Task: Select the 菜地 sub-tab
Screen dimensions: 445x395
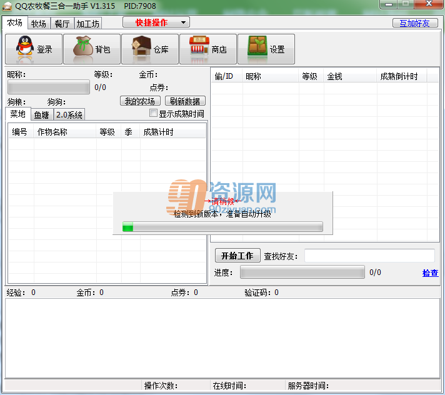Action: pos(18,114)
